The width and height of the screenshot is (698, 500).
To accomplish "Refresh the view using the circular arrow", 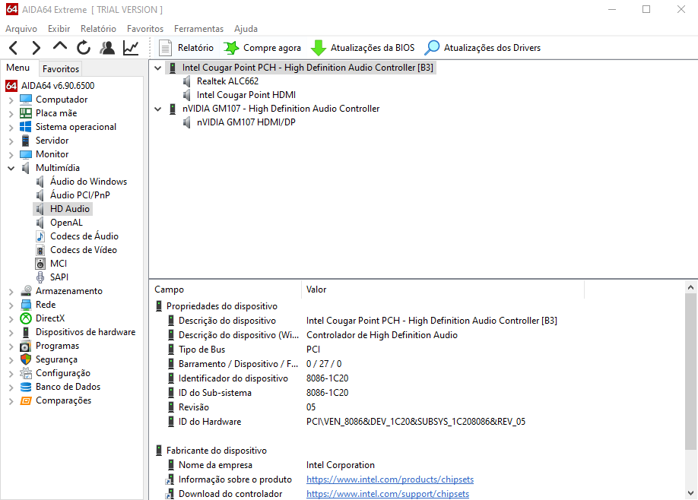I will pyautogui.click(x=83, y=48).
